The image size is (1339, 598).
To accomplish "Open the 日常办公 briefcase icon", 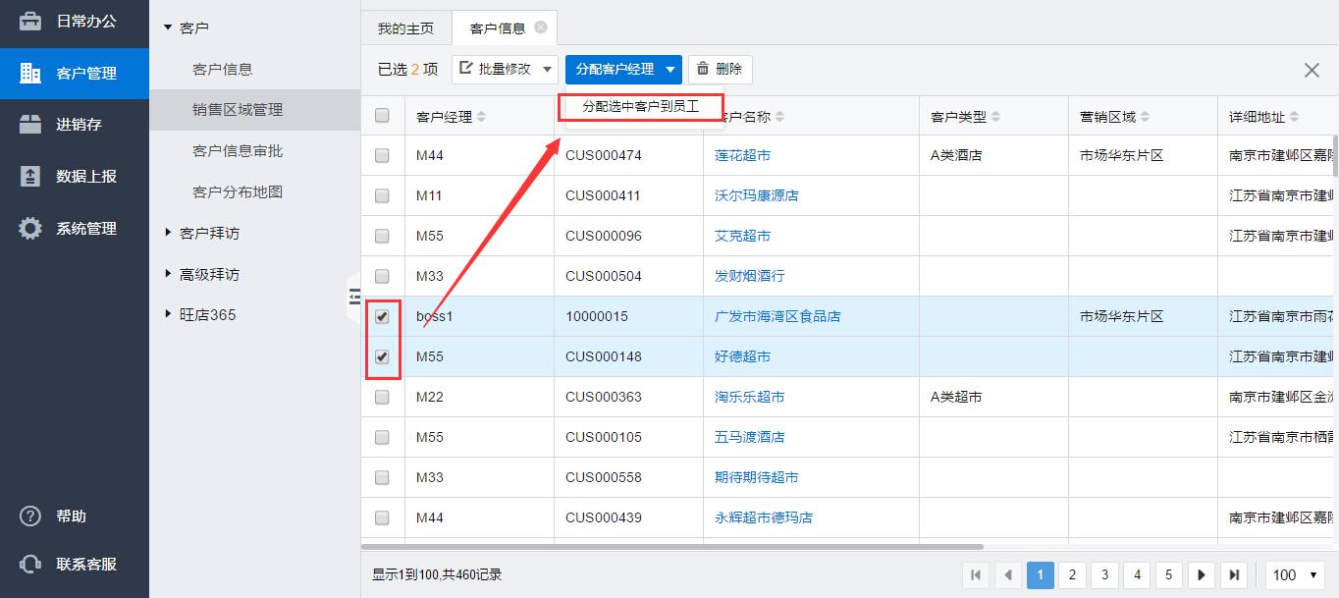I will tap(30, 22).
